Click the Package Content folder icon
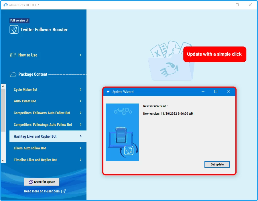The width and height of the screenshot is (258, 201). pyautogui.click(x=13, y=74)
